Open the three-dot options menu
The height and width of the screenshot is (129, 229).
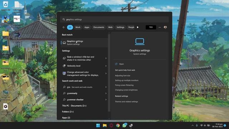[160, 27]
